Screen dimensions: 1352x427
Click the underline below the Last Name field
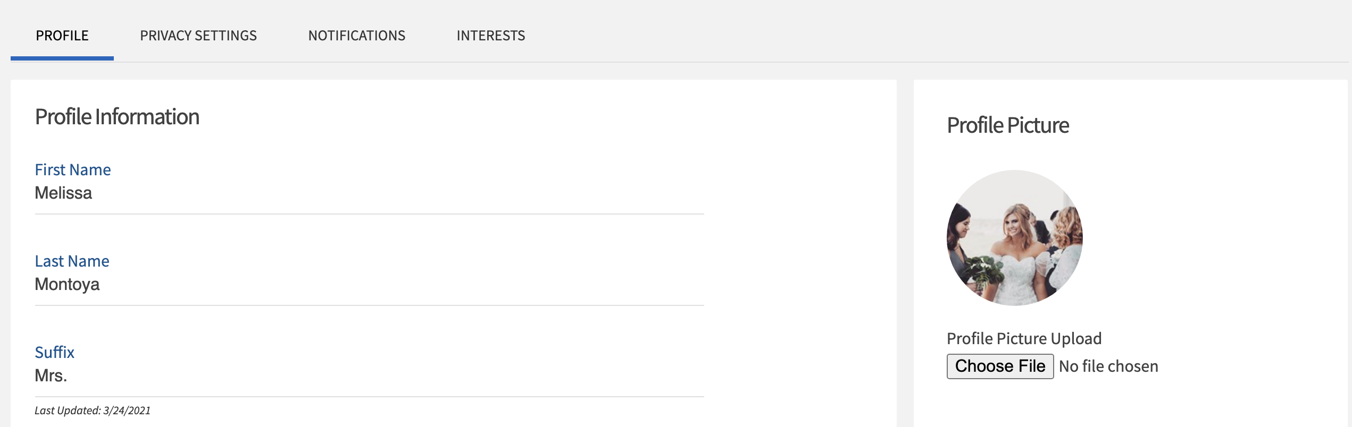tap(369, 305)
